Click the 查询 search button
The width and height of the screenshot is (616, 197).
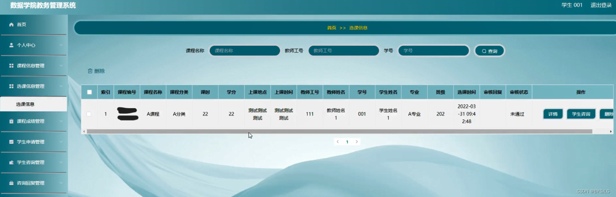coord(490,51)
